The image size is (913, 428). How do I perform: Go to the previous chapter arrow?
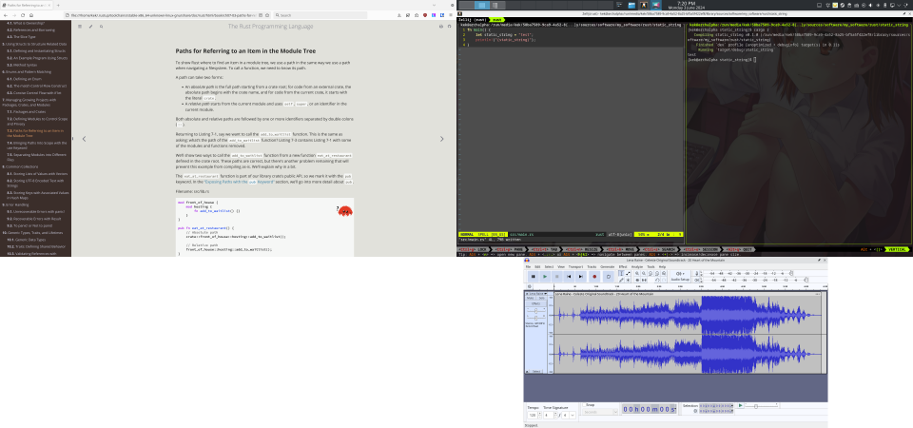[x=84, y=139]
